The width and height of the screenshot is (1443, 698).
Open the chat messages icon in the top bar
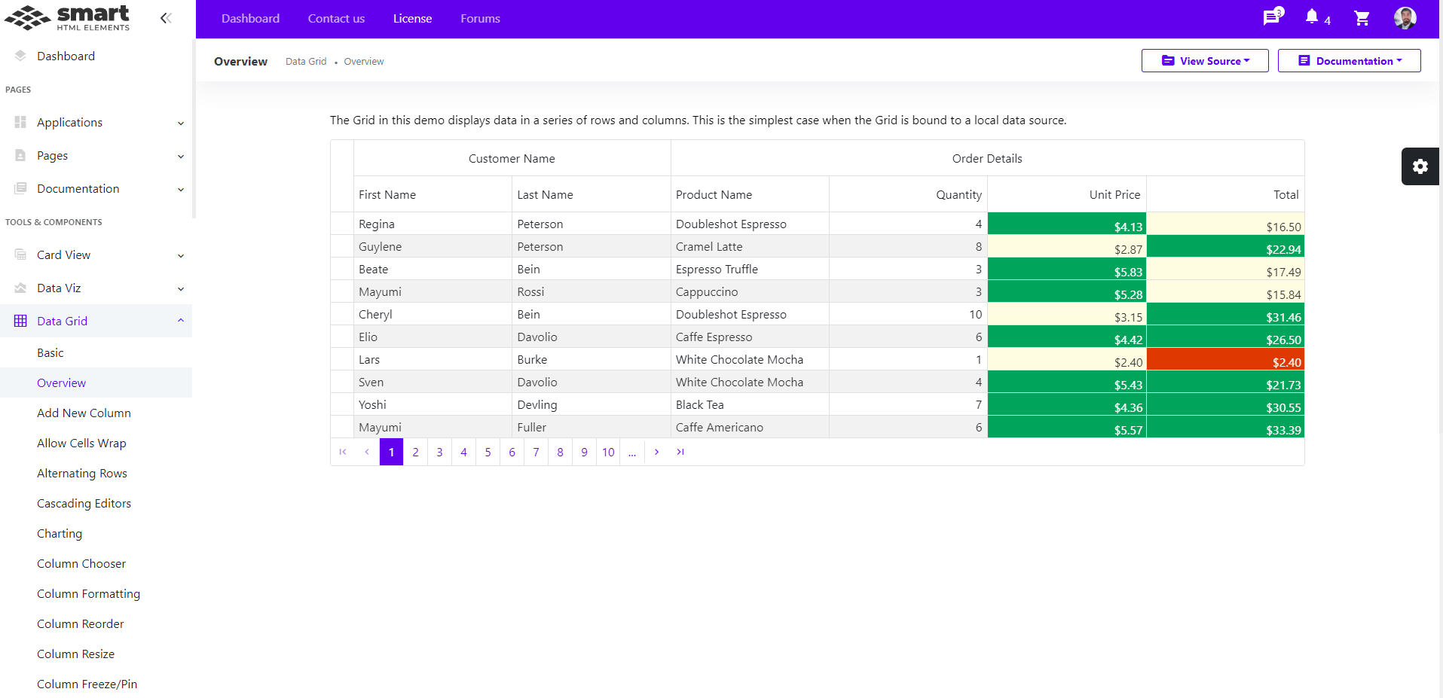[x=1271, y=18]
